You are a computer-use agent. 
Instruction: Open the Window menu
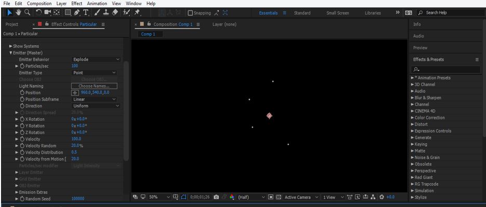click(x=133, y=4)
